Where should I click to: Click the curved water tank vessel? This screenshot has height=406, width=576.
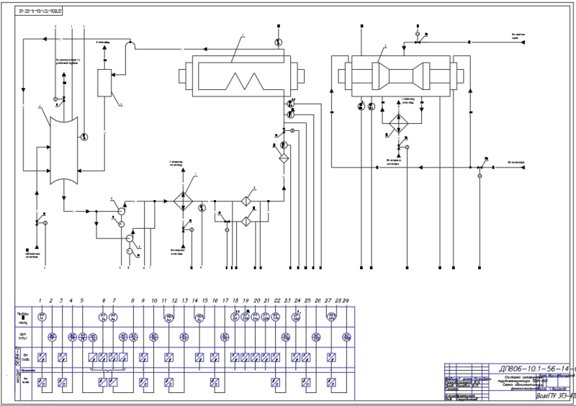64,150
